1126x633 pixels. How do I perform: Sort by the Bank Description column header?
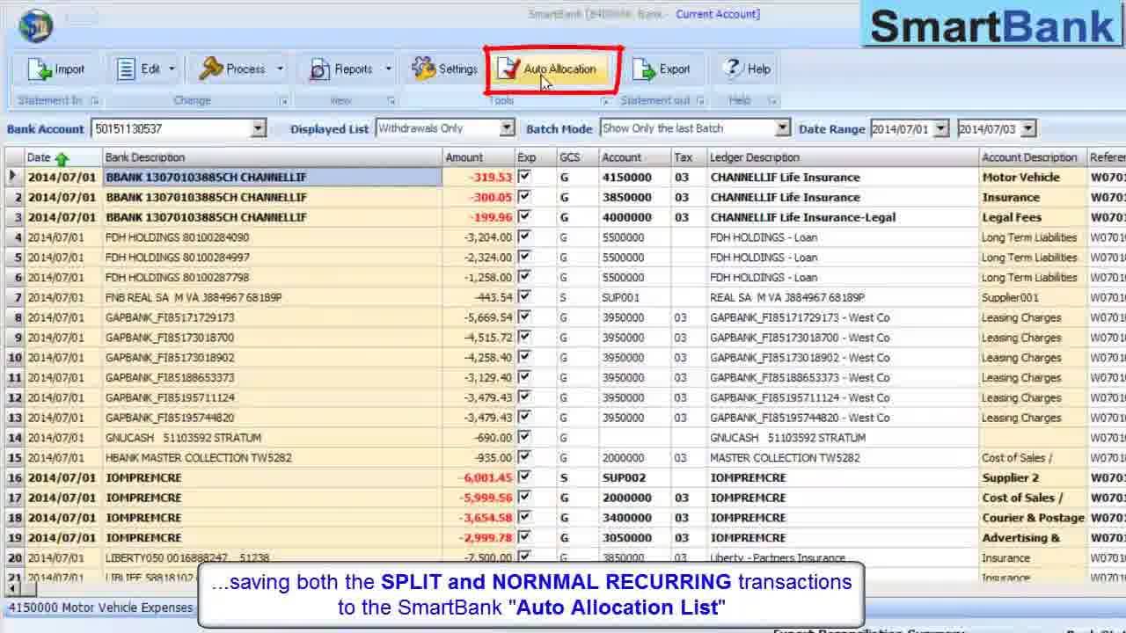273,157
